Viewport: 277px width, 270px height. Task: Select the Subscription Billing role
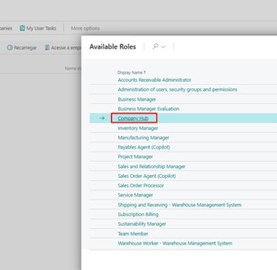tap(138, 215)
